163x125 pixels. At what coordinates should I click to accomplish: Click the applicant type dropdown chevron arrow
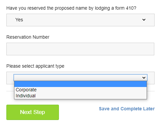pyautogui.click(x=144, y=78)
